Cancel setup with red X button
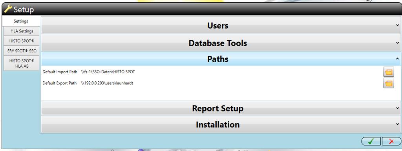402x151 pixels. 391,141
